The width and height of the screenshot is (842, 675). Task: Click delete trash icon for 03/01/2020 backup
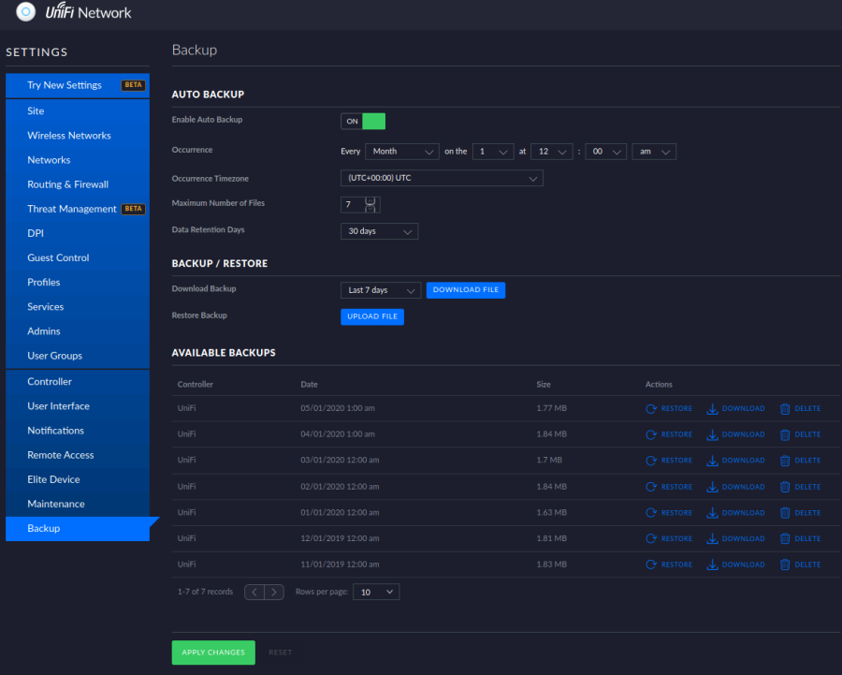click(x=785, y=461)
